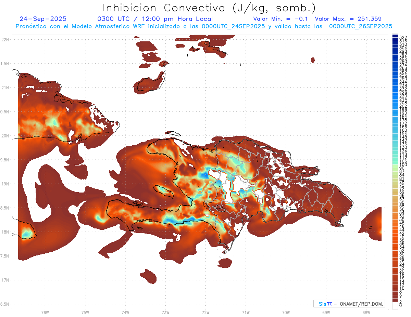411x317 pixels.
Task: Click the '22N' latitude label
Action: [5, 40]
